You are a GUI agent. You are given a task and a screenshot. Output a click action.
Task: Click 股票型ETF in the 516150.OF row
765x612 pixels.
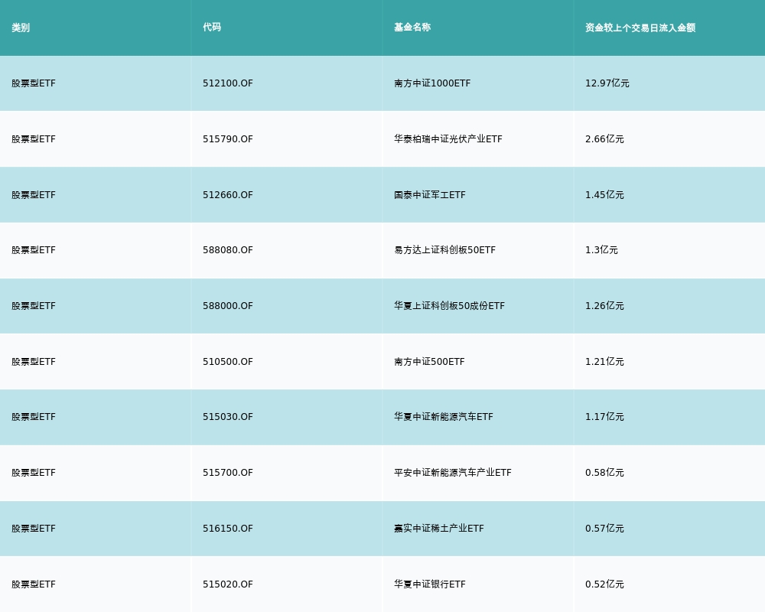click(34, 529)
